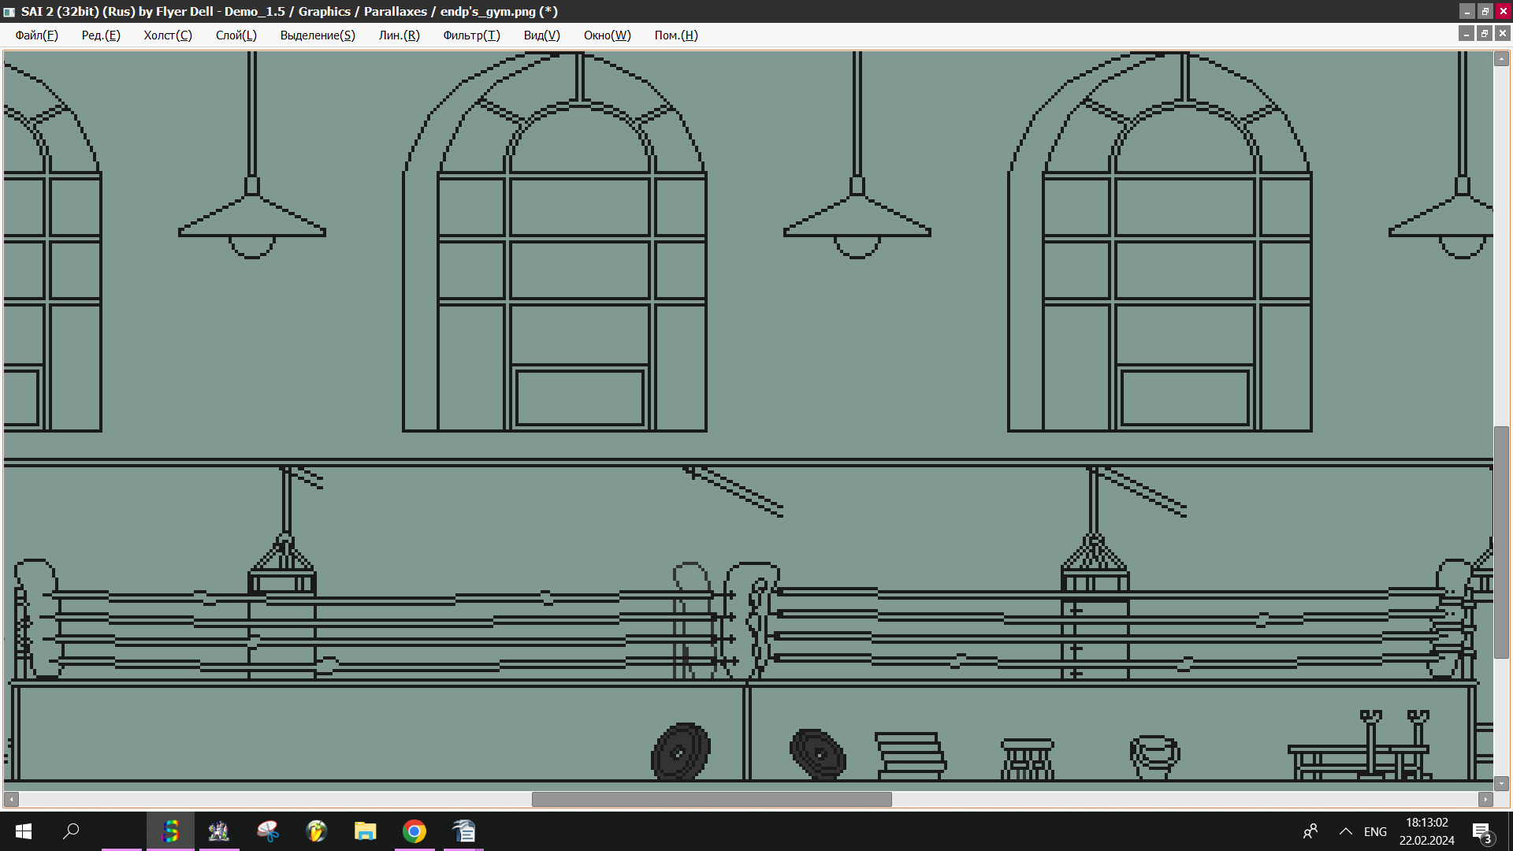Viewport: 1513px width, 851px height.
Task: Open File Explorer from the taskbar
Action: 365,831
